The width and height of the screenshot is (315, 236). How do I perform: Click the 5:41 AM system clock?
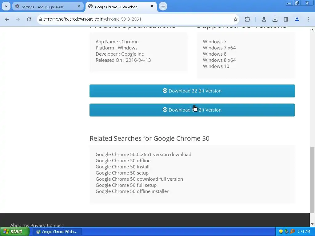304,232
